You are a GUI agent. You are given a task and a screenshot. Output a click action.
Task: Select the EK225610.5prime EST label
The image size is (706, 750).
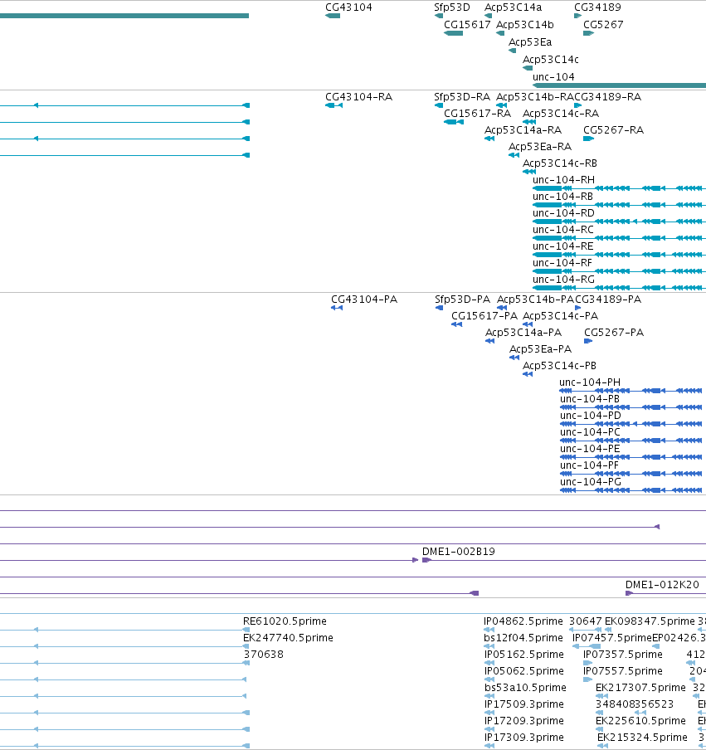[640, 720]
